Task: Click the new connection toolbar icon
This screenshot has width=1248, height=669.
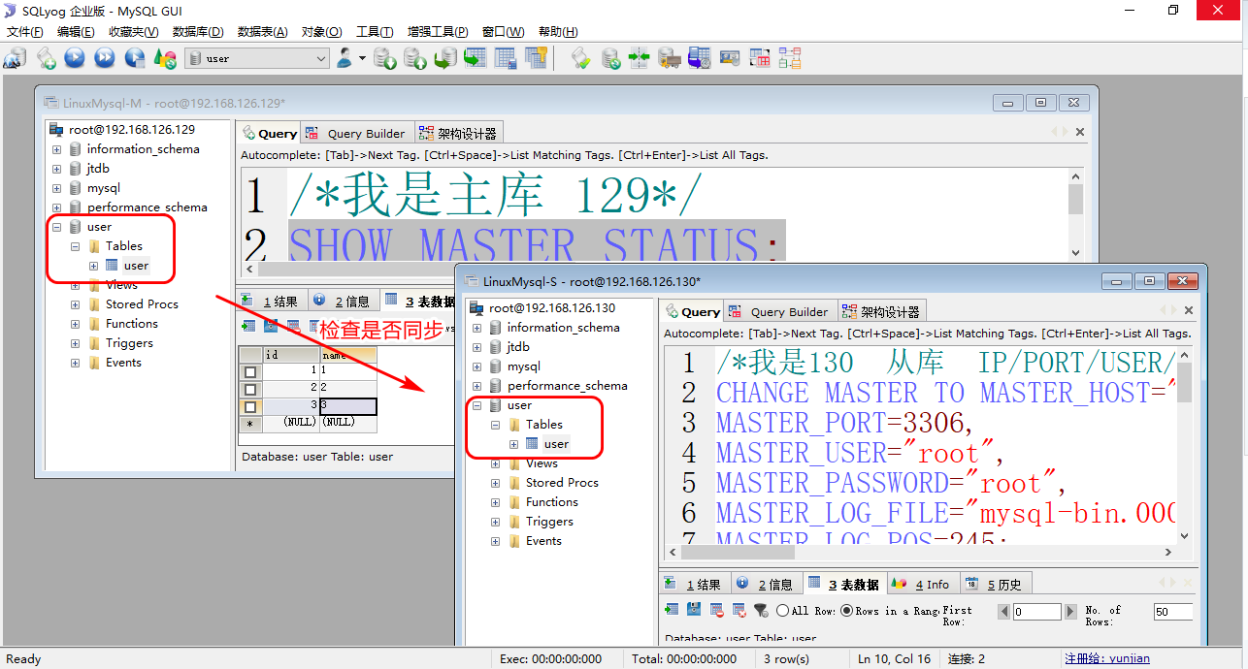Action: (x=15, y=58)
